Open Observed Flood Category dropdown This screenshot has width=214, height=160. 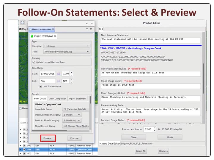72,115
